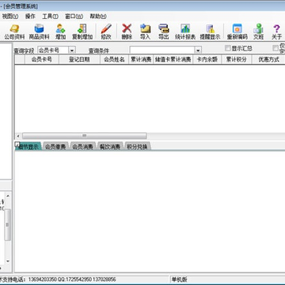
Task: Open the 工具 (Tools) menu
Action: (50, 17)
